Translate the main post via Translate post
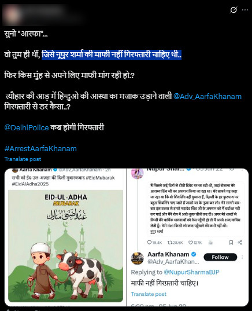 pyautogui.click(x=23, y=159)
